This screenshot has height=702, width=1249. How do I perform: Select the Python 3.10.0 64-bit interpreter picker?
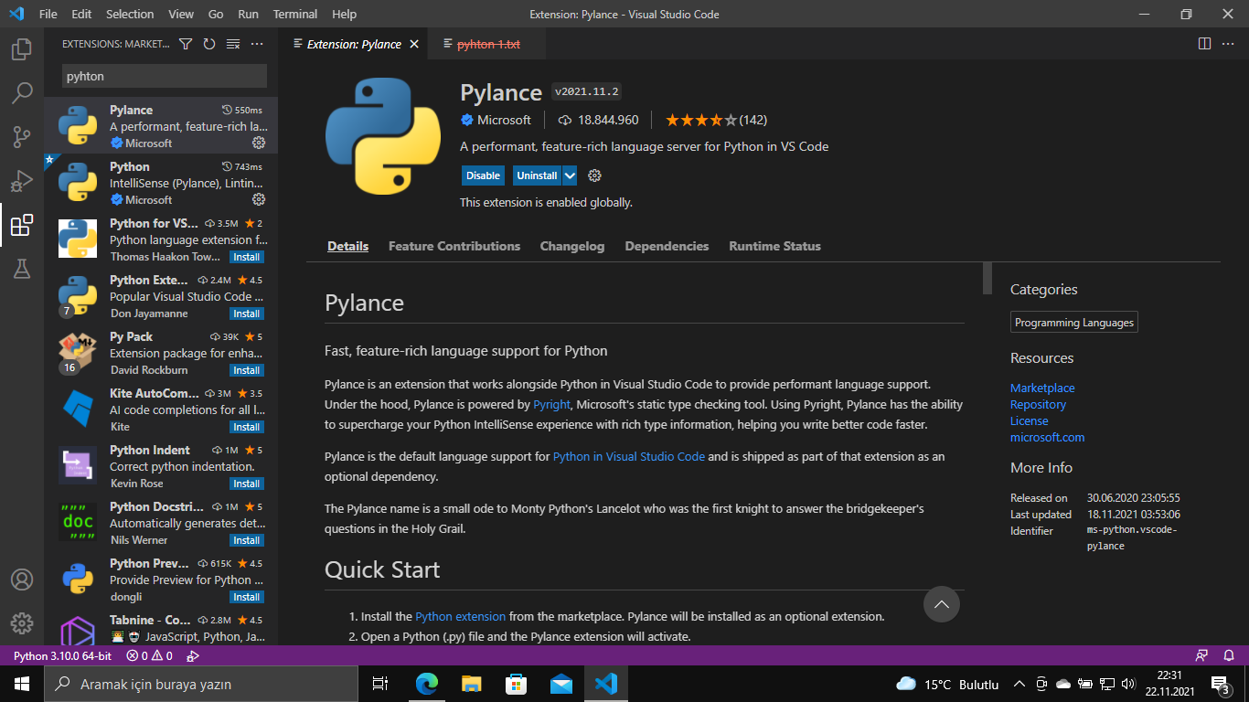click(62, 655)
